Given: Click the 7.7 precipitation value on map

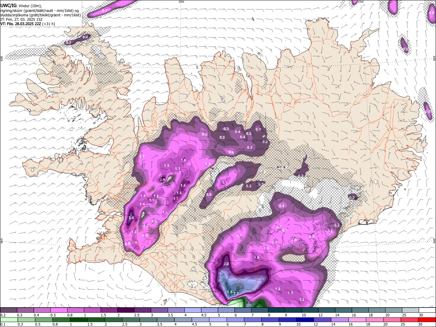Looking at the screenshot, I should click(x=236, y=294).
